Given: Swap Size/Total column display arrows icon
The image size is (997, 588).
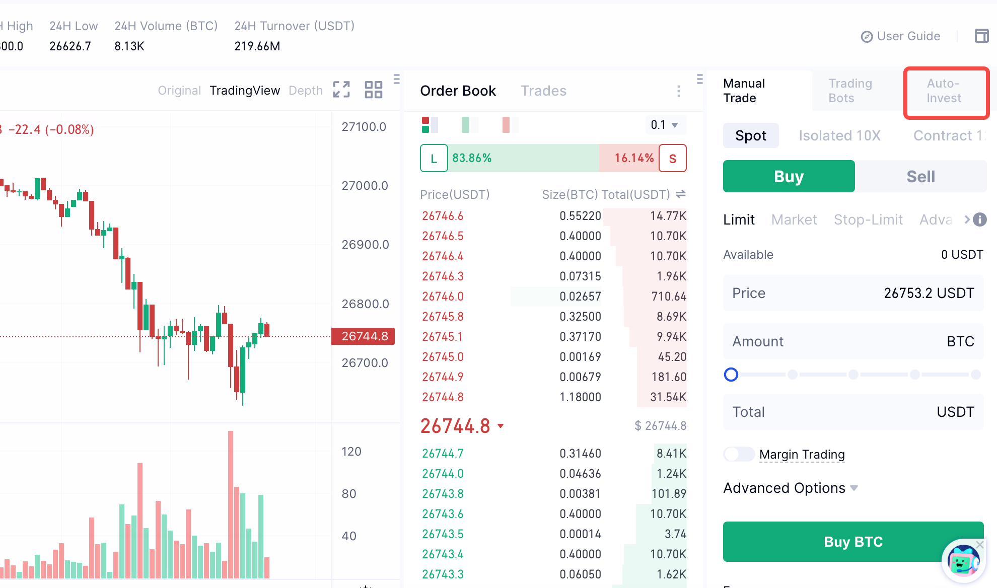Looking at the screenshot, I should tap(681, 194).
